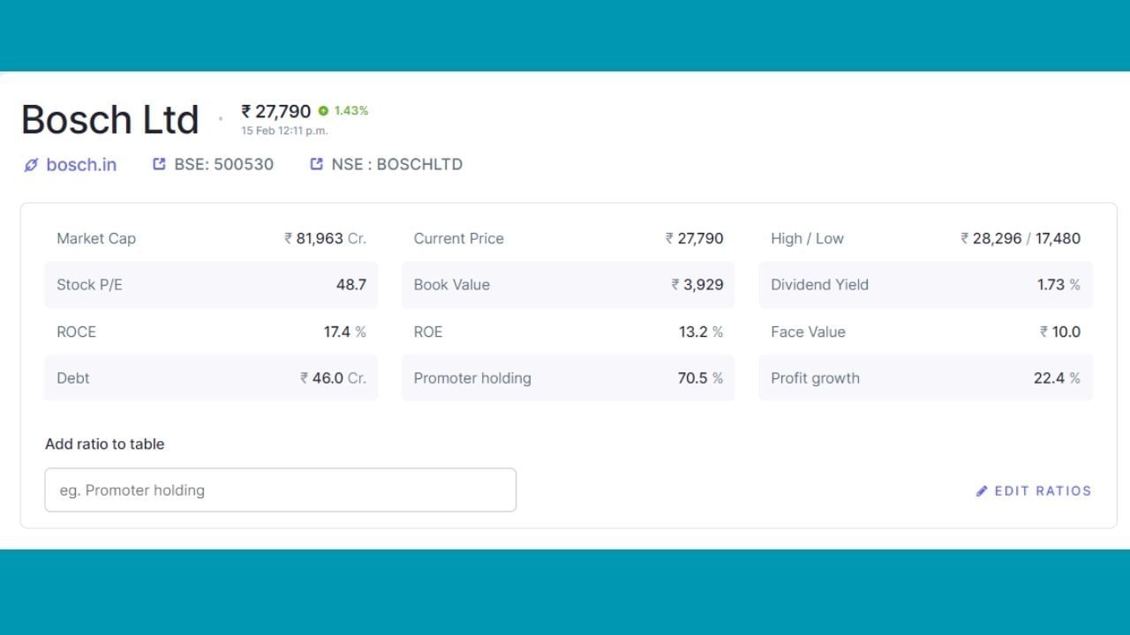The image size is (1130, 635).
Task: Click the '15 Feb 12:11 p.m.' timestamp
Action: tap(284, 131)
